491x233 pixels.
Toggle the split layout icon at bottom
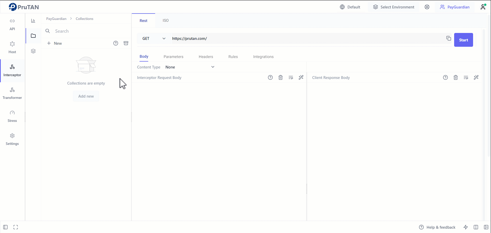click(x=476, y=227)
